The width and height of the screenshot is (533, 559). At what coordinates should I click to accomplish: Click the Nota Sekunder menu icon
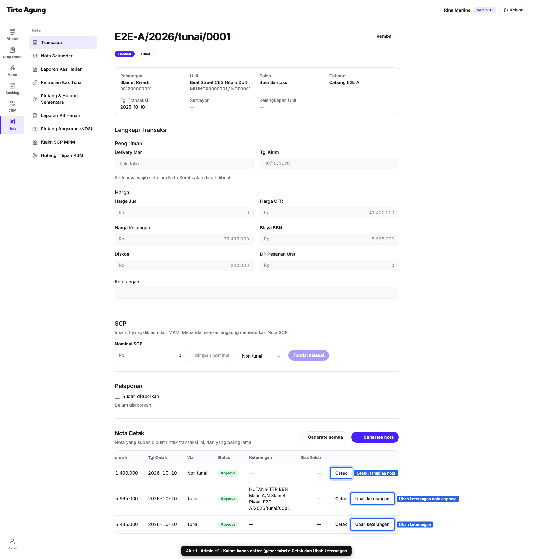(35, 56)
